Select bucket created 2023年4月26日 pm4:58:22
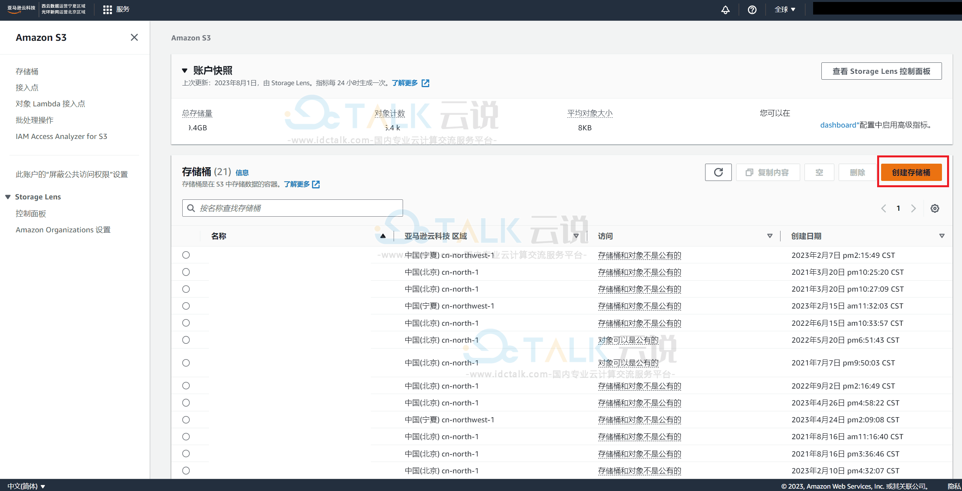This screenshot has height=491, width=962. click(186, 403)
